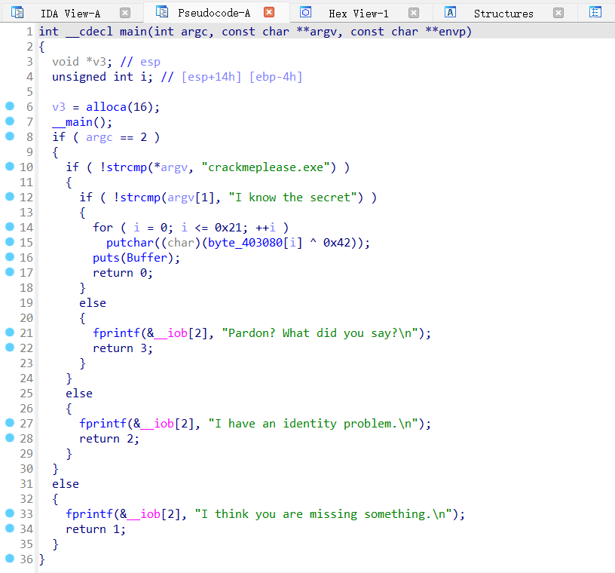This screenshot has height=573, width=615.
Task: Open the Structures tab
Action: click(503, 14)
